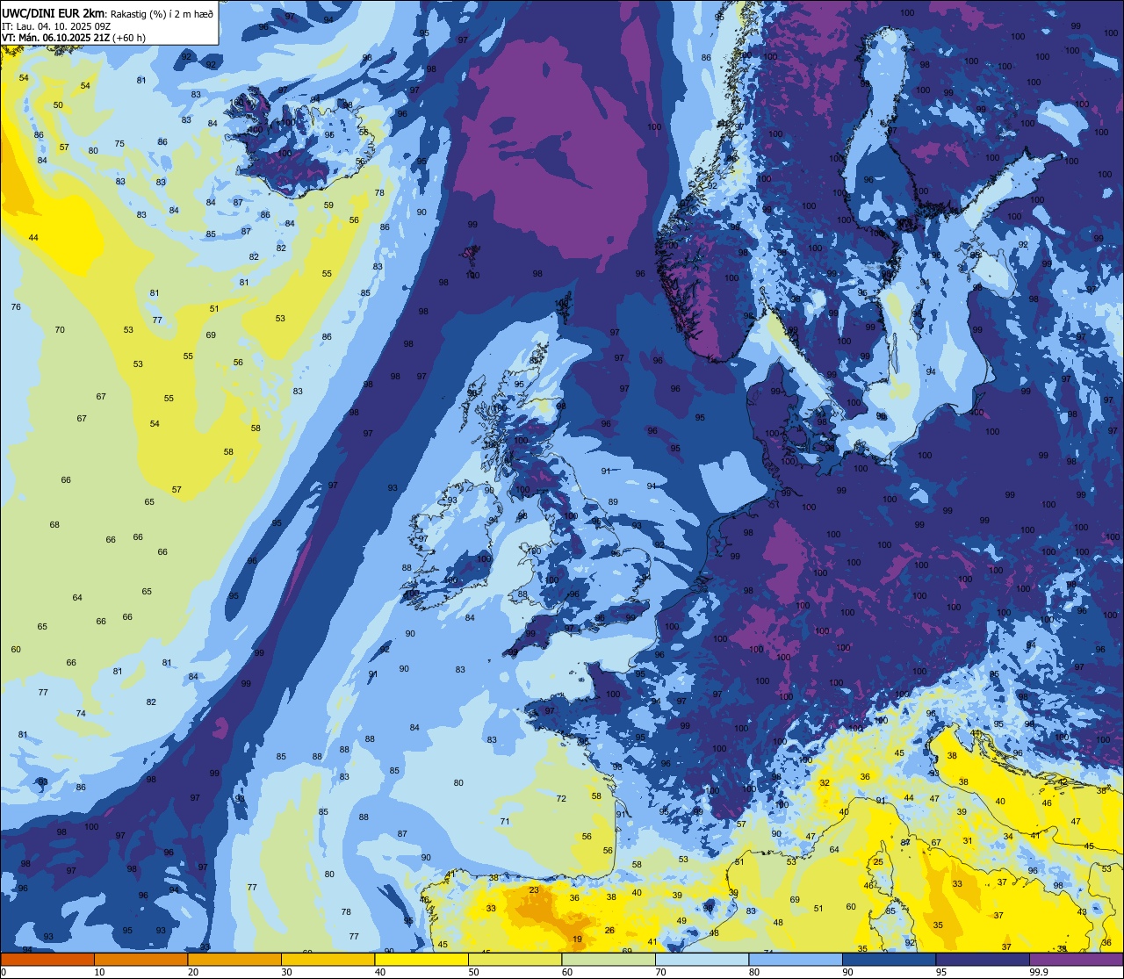The image size is (1124, 979).
Task: Click the legend tick label 50
Action: pyautogui.click(x=474, y=972)
